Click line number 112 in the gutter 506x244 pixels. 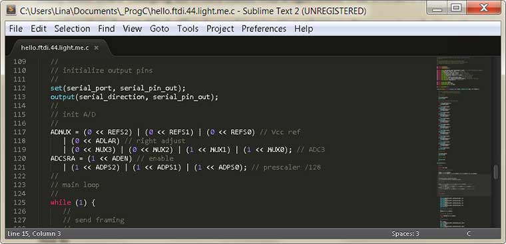pyautogui.click(x=20, y=88)
